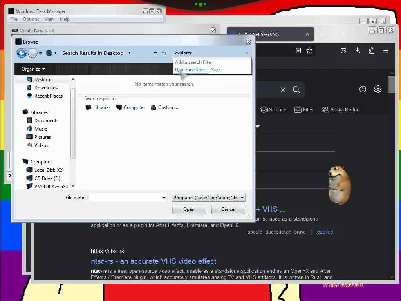Open Music library
The width and height of the screenshot is (401, 301).
41,129
